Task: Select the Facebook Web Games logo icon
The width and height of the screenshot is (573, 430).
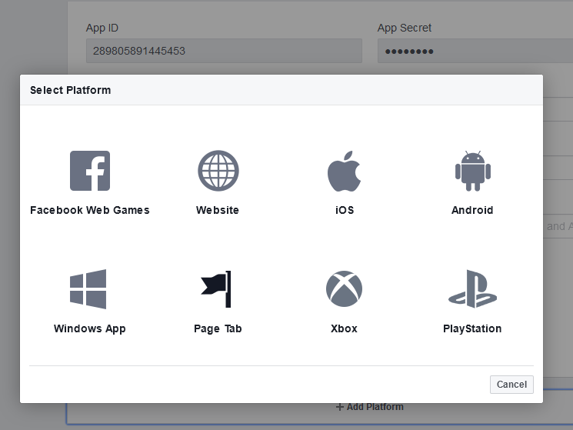Action: (x=90, y=171)
